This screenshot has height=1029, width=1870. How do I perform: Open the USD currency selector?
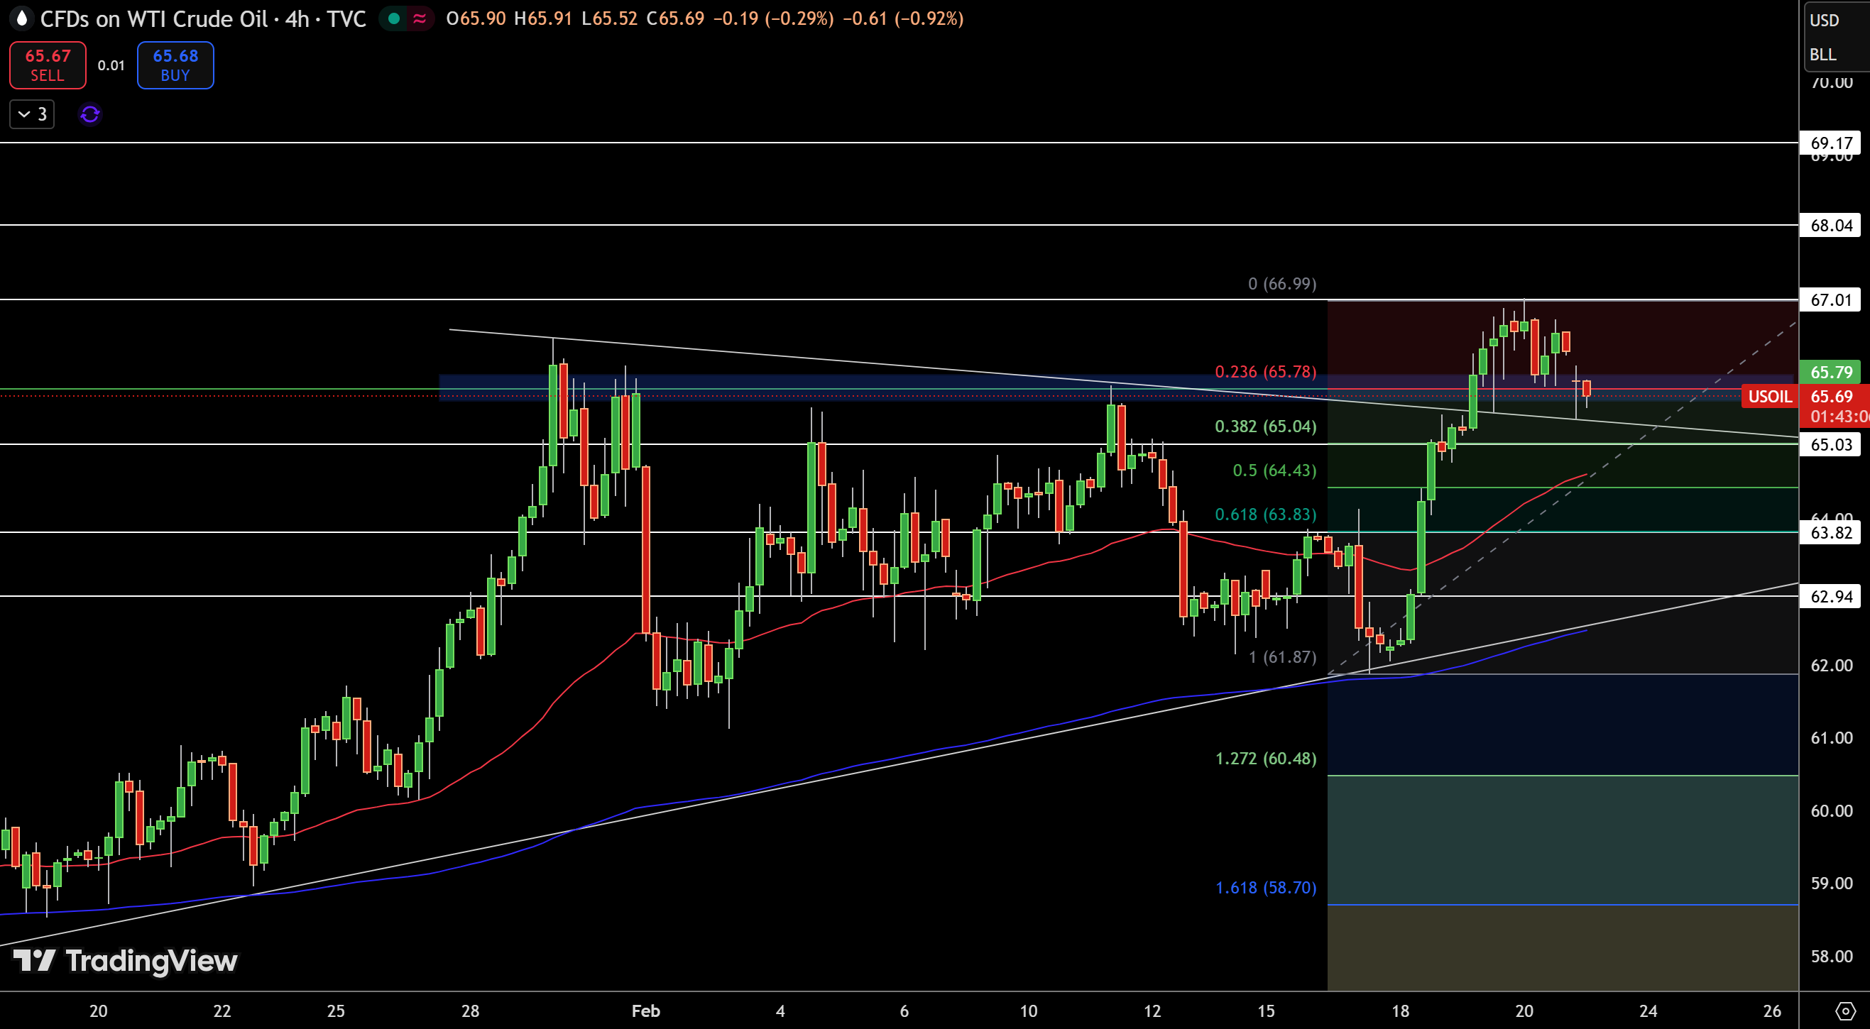point(1825,21)
